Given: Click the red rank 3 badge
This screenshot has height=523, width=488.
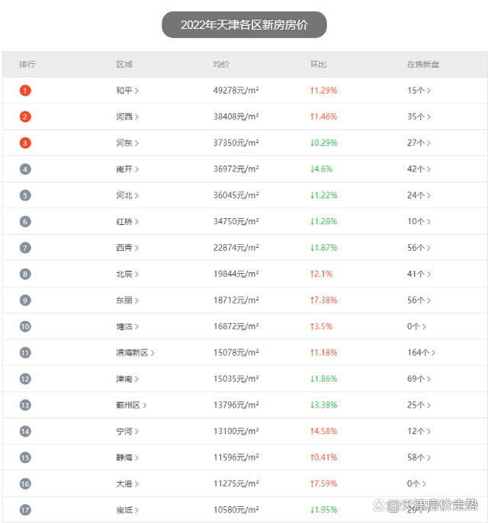Looking at the screenshot, I should click(25, 143).
